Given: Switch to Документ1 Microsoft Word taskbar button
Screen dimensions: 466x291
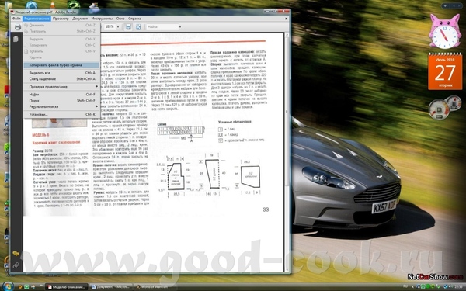Looking at the screenshot, I should 110,287.
